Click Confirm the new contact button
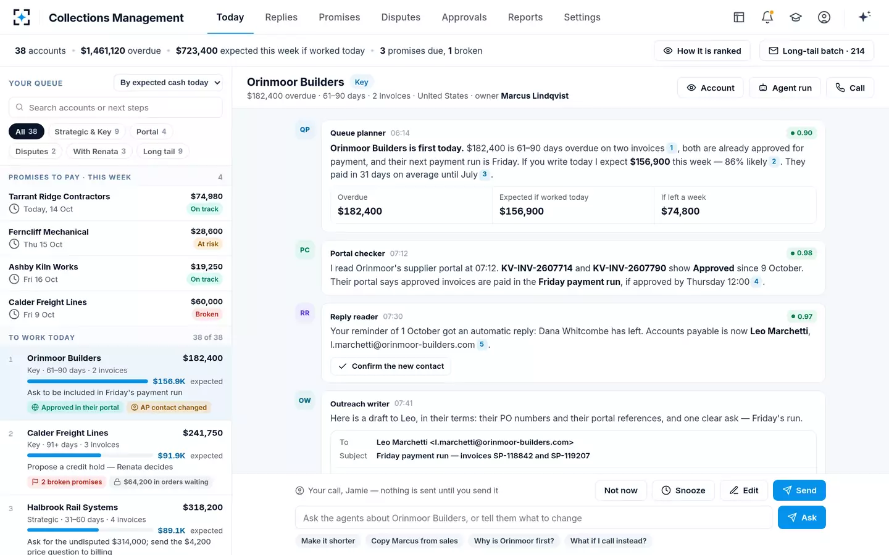Screen dimensions: 889x555 [x=391, y=366]
